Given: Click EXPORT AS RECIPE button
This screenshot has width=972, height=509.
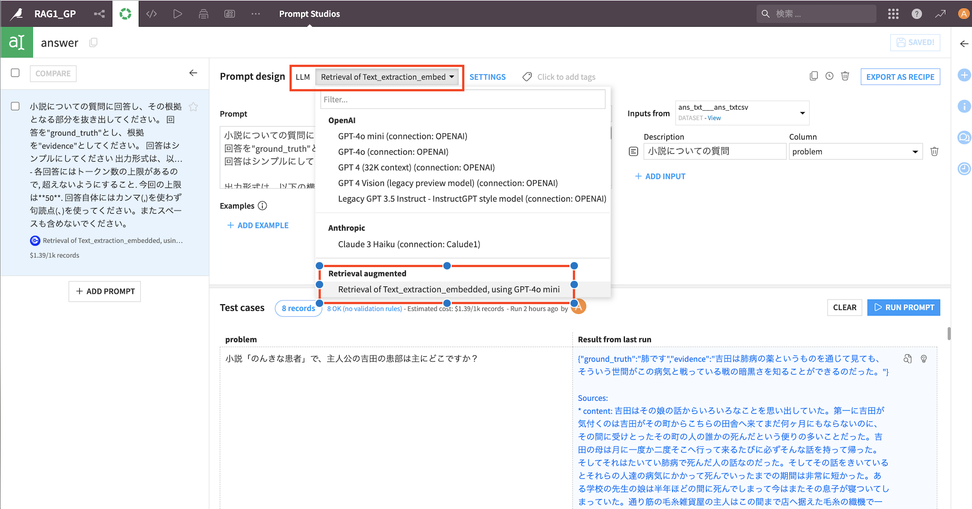Looking at the screenshot, I should click(x=900, y=77).
